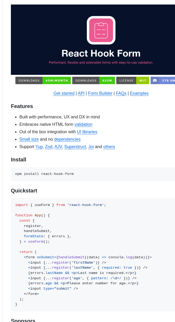This screenshot has height=322, width=175.
Task: Click the Install heading
Action: click(19, 160)
